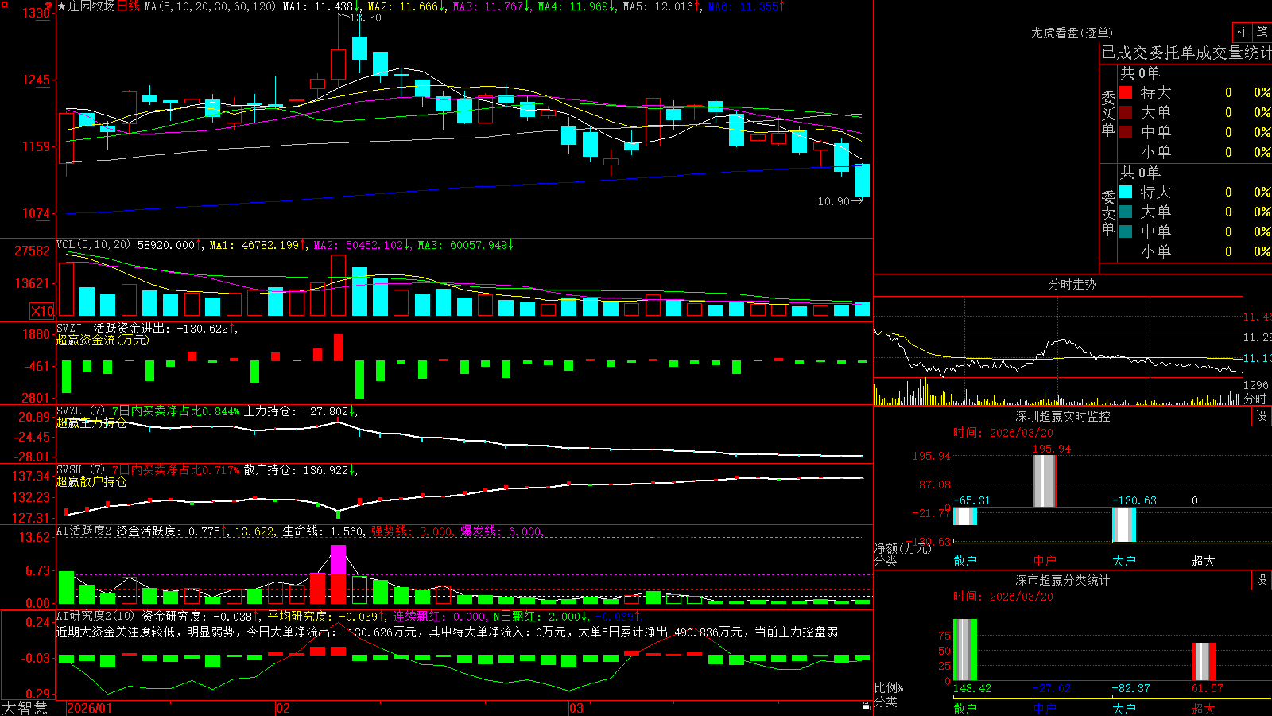Click the 分时走势 panel title

pyautogui.click(x=1072, y=284)
